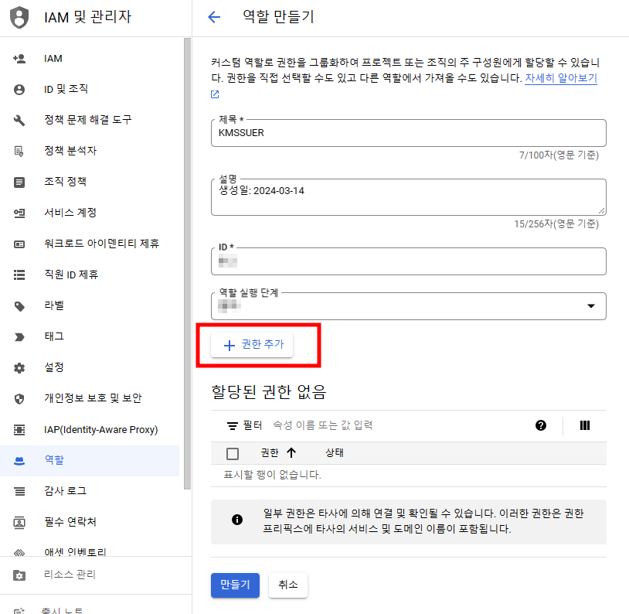Click the 라벨 tag icon
The image size is (629, 614).
[x=19, y=306]
